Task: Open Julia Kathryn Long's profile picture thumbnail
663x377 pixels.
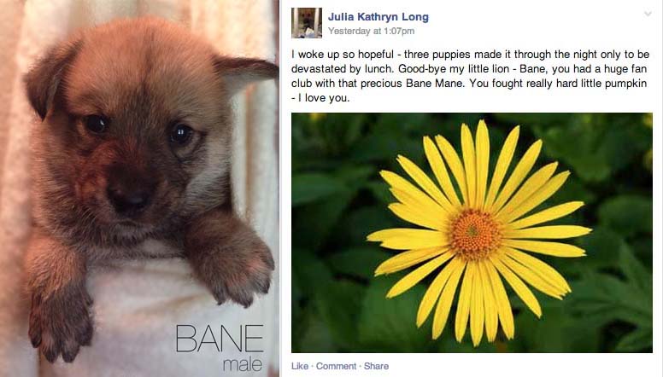Action: tap(307, 23)
